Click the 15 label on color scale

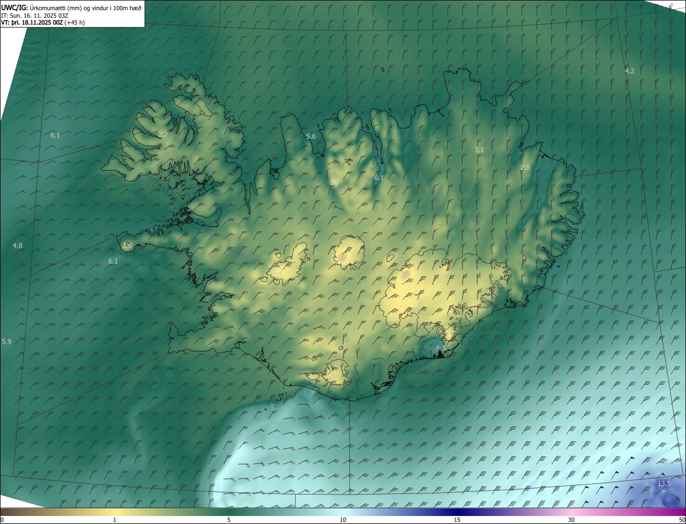coord(457,520)
